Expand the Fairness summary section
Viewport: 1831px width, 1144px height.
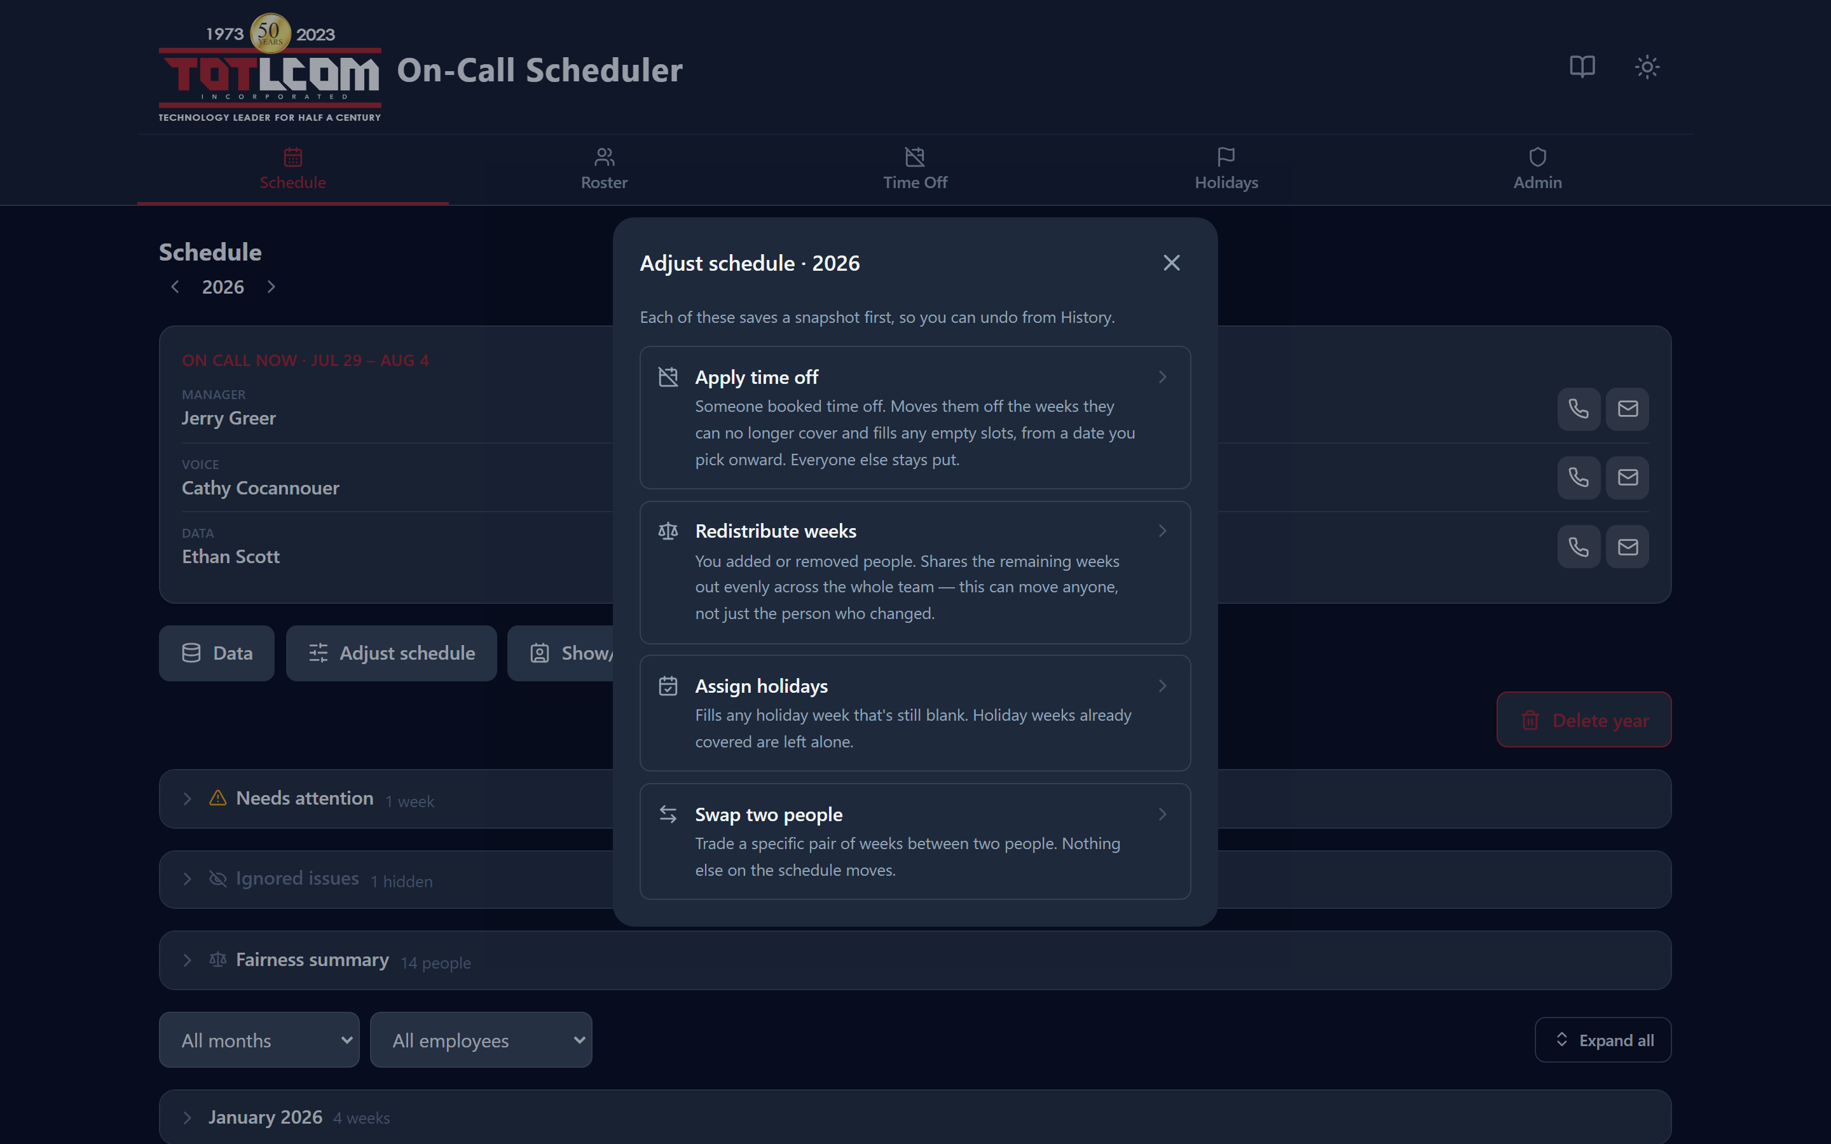tap(915, 960)
